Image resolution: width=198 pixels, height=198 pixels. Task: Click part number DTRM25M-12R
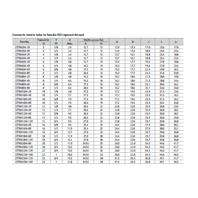[24, 158]
